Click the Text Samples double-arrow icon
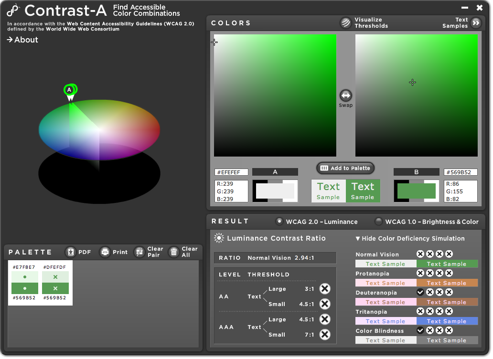 476,23
